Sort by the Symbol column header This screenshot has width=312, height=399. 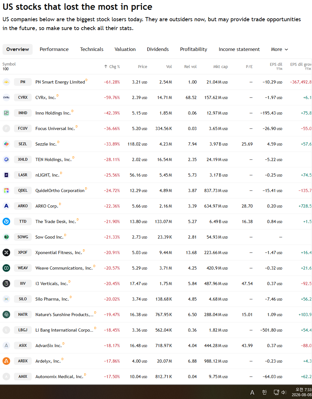click(9, 64)
